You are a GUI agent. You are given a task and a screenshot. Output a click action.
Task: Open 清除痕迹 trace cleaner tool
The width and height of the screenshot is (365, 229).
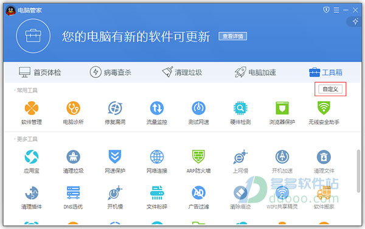pyautogui.click(x=240, y=197)
